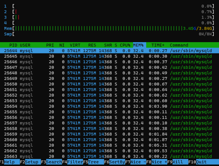Screen dimensions: 219x166
Task: Click TIME+ value 0:03.90
Action: pyautogui.click(x=158, y=106)
